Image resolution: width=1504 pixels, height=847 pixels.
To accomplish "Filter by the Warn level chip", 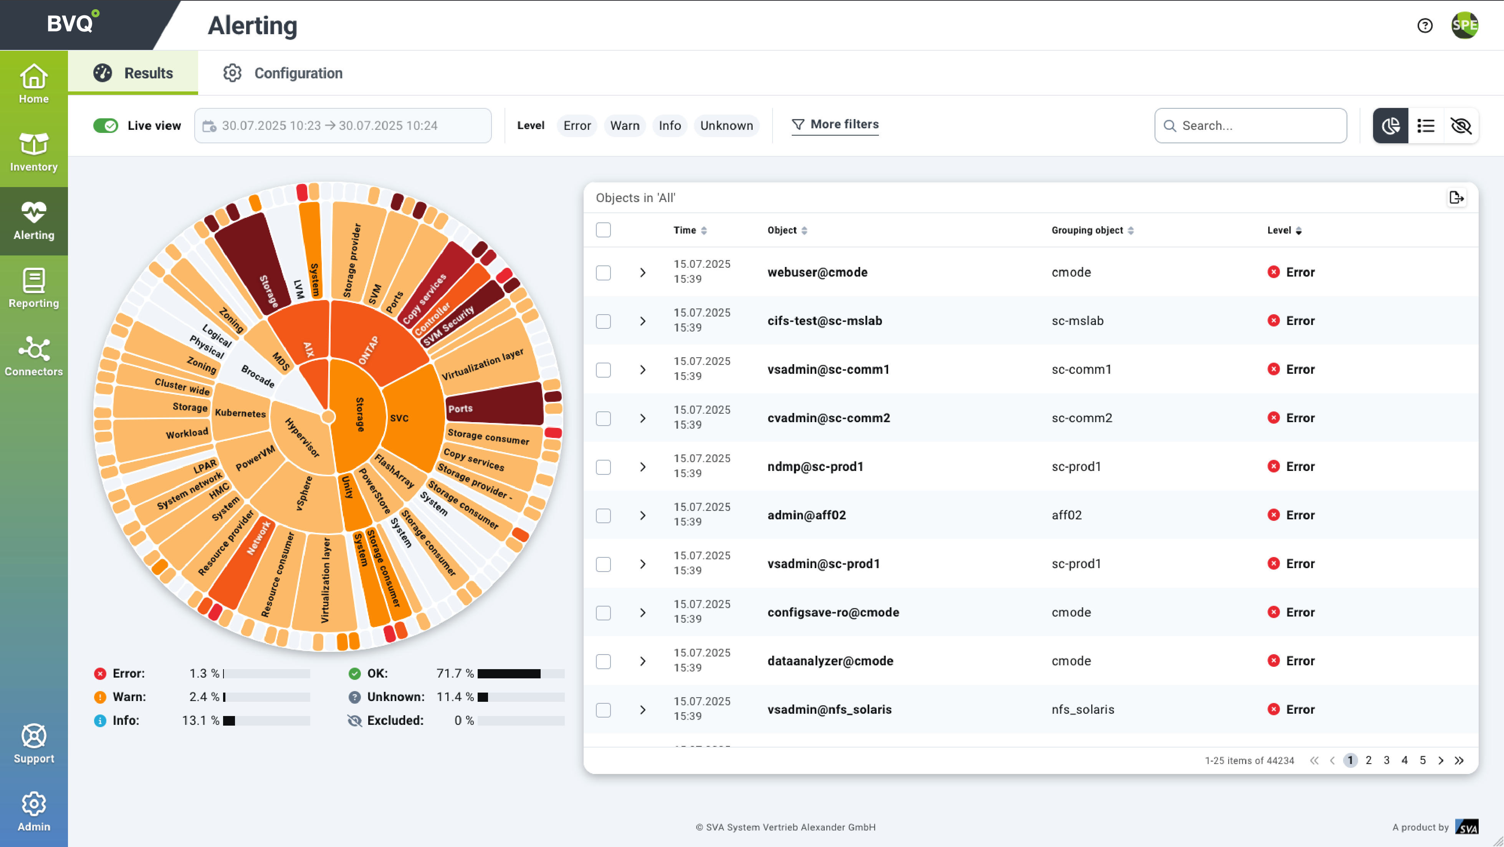I will (624, 126).
